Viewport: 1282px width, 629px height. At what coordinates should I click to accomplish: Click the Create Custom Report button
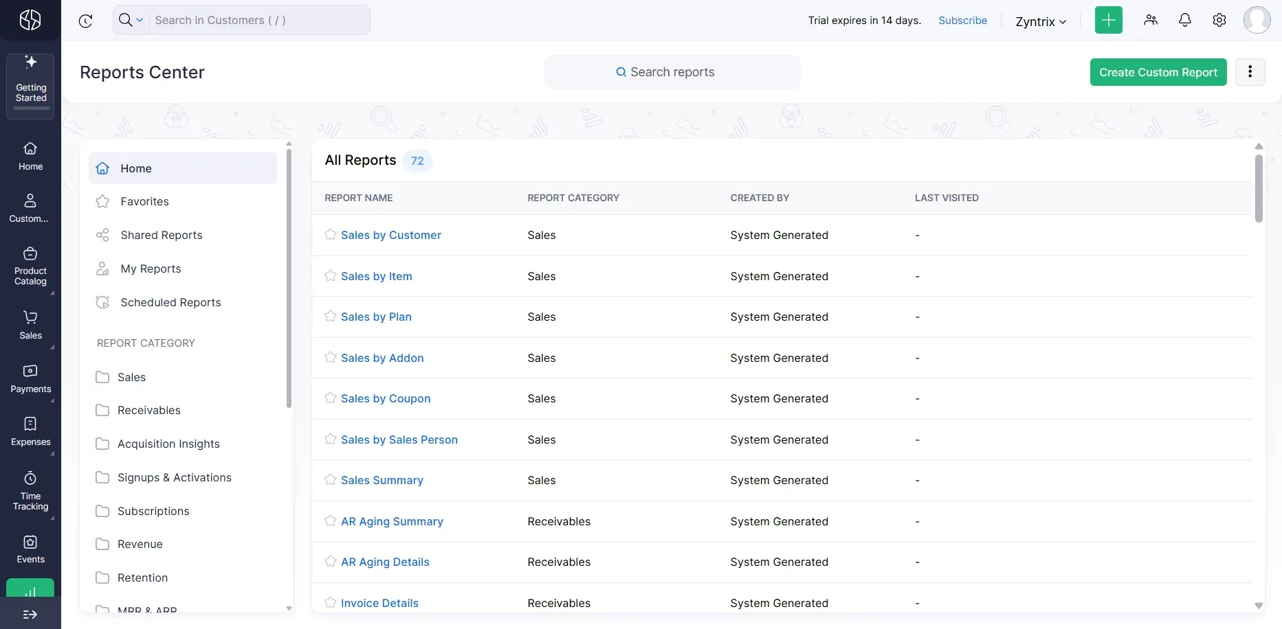(x=1158, y=72)
